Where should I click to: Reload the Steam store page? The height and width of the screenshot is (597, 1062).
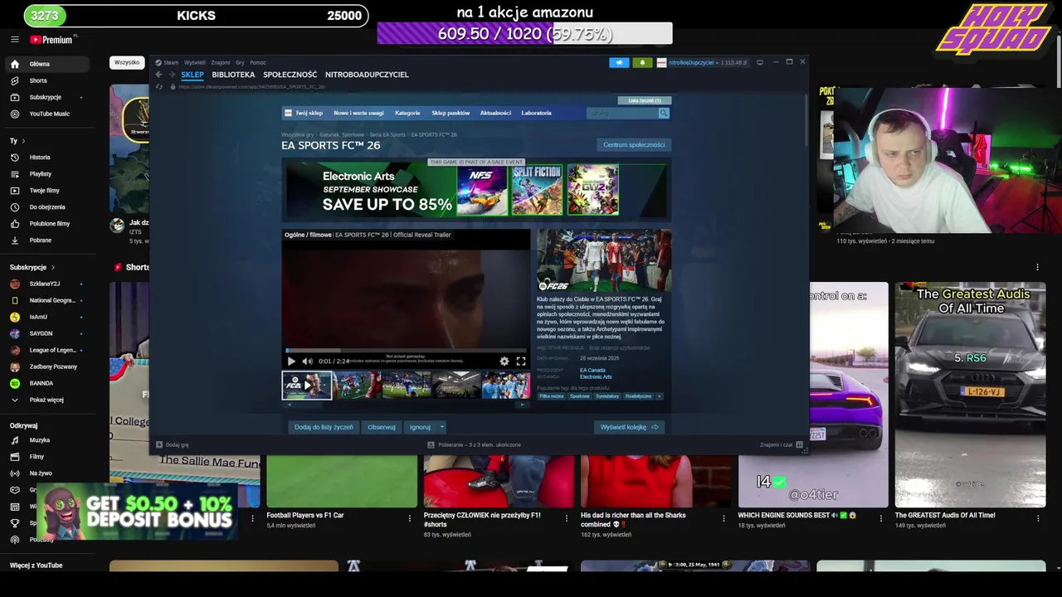(x=159, y=86)
